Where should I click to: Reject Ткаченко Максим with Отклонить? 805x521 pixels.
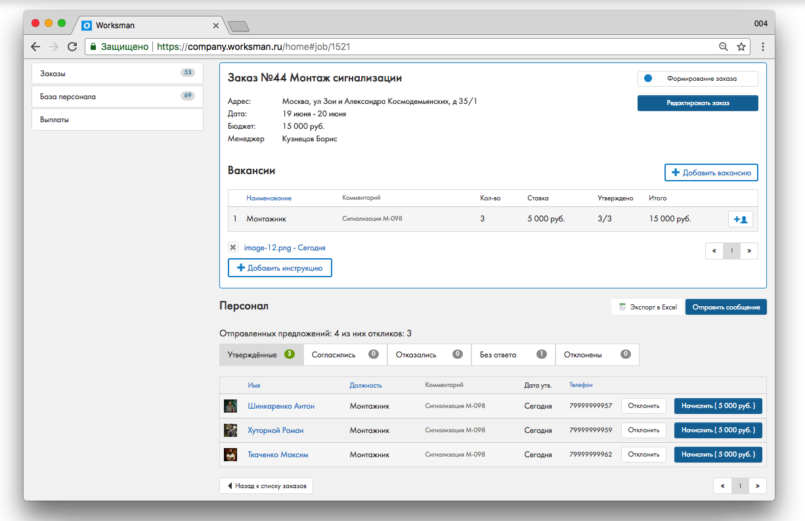point(643,455)
